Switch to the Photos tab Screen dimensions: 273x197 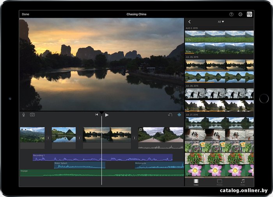[219, 182]
